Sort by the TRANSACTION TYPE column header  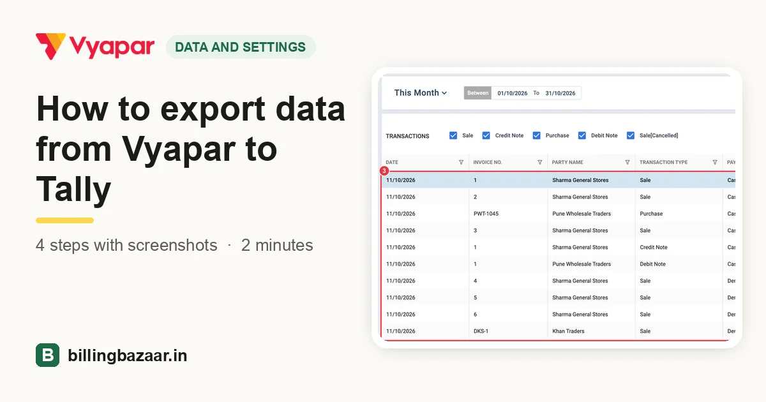click(x=664, y=162)
